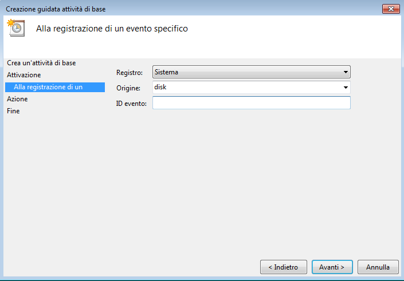Click the Creazione guidata attività di base title bar
Image resolution: width=404 pixels, height=281 pixels.
pos(56,9)
